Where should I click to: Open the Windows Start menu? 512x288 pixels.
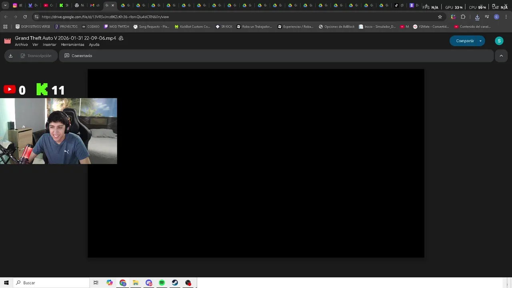coord(6,283)
